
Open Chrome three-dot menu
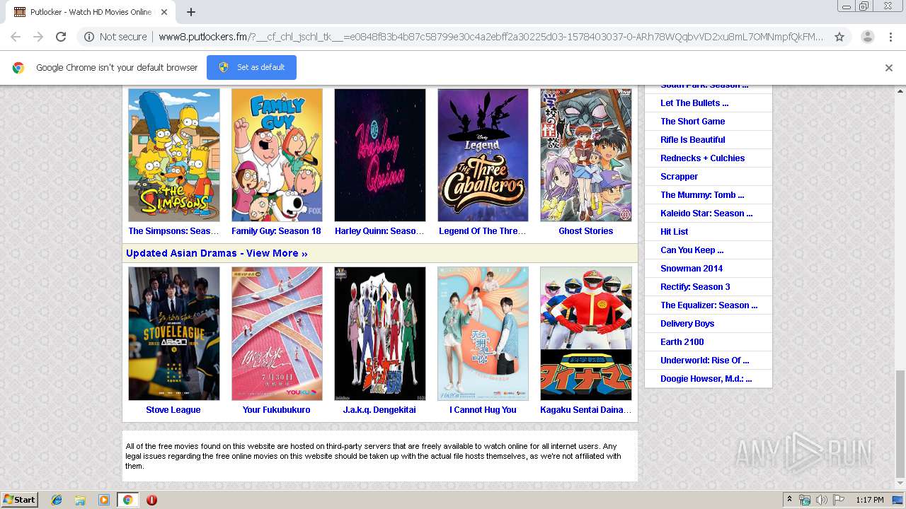[x=890, y=37]
